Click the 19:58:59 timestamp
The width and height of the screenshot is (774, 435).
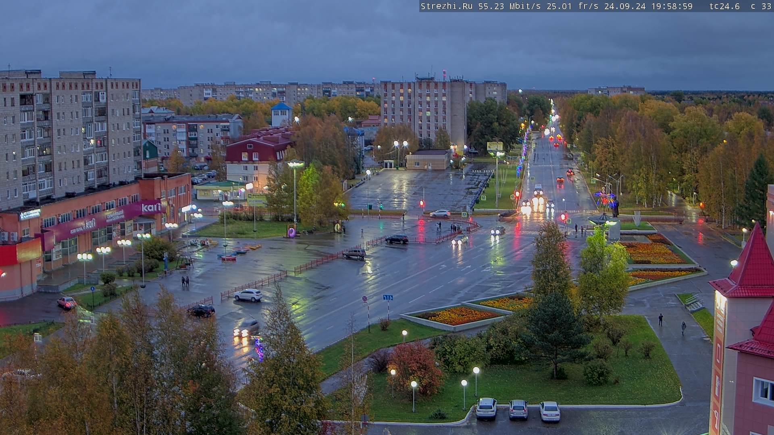point(672,6)
